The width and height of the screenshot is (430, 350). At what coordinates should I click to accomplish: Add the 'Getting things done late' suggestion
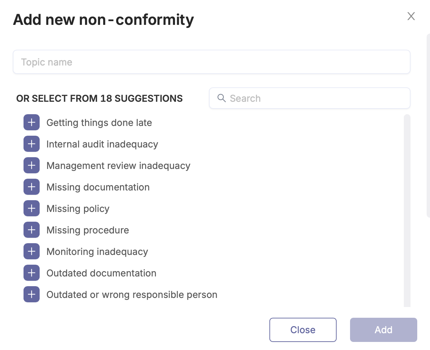(x=32, y=122)
